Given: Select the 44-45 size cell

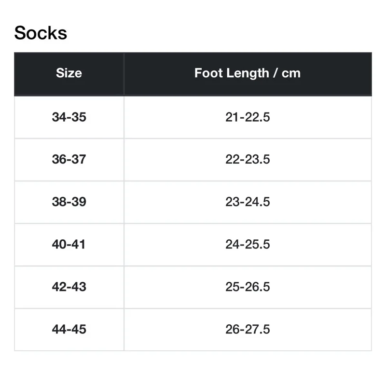Looking at the screenshot, I should pos(69,329).
